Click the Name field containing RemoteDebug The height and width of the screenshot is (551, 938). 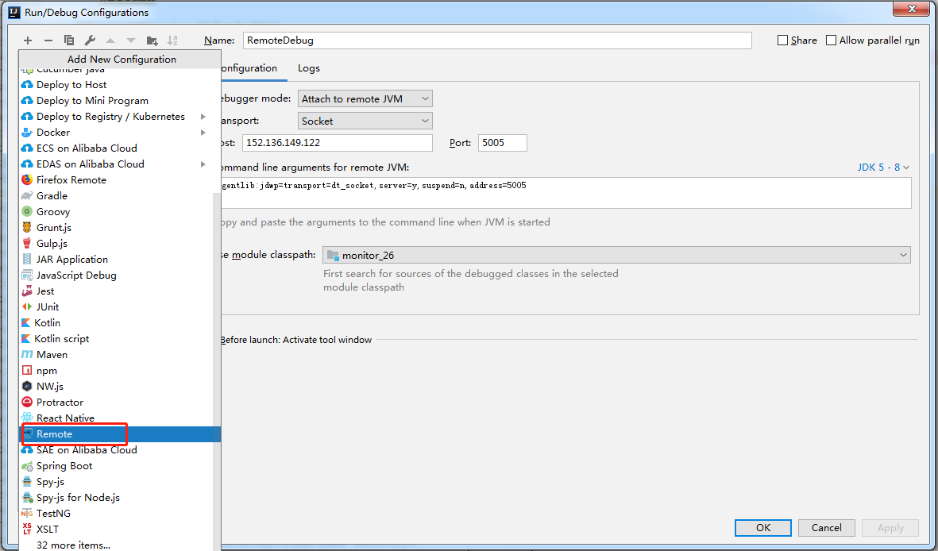[x=497, y=40]
